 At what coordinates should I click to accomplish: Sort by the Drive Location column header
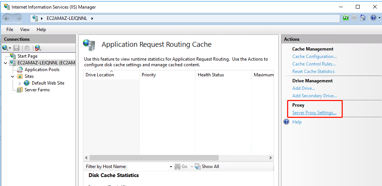pos(100,75)
